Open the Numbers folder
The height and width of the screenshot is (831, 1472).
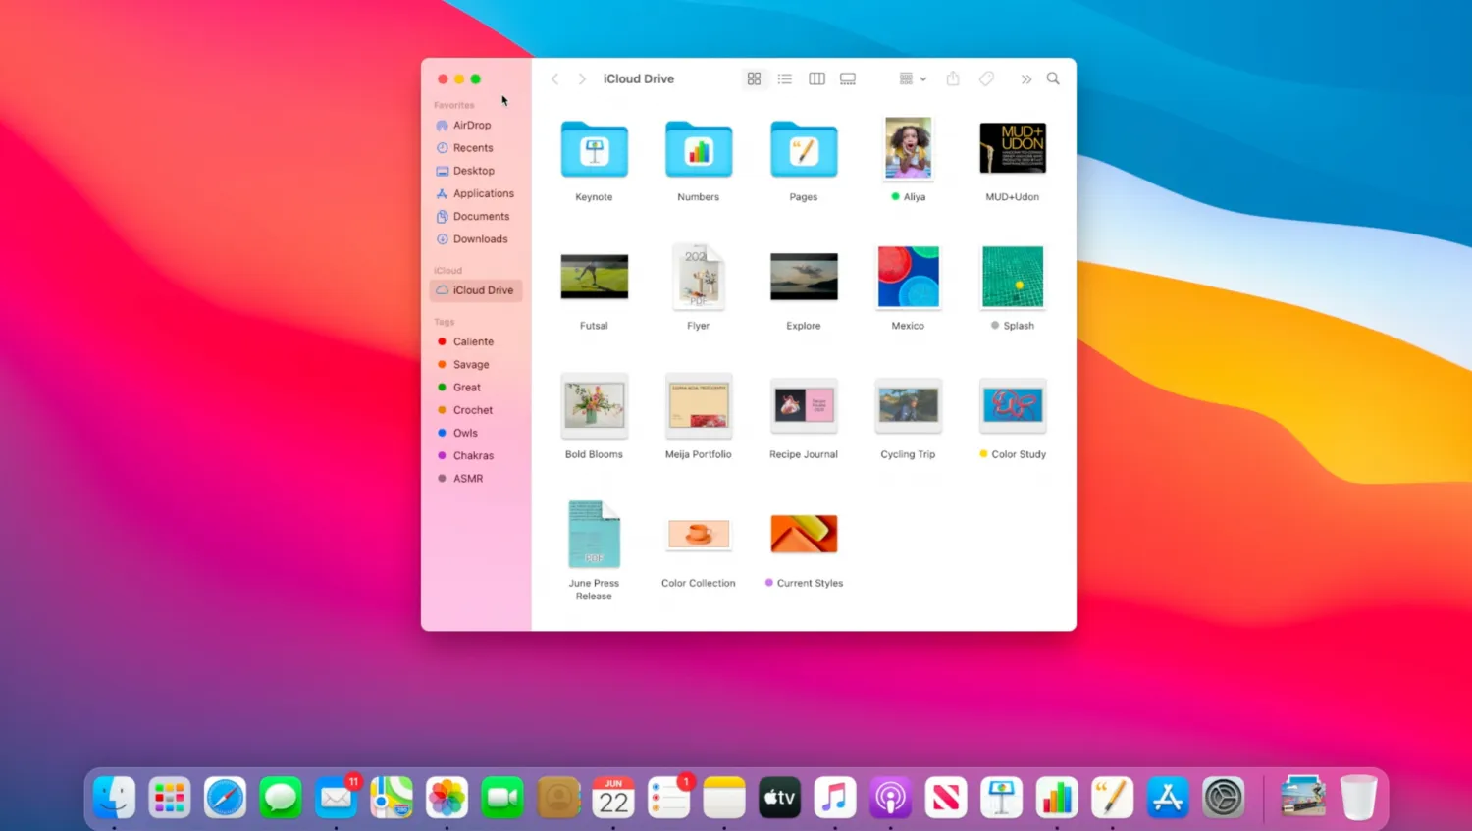698,150
